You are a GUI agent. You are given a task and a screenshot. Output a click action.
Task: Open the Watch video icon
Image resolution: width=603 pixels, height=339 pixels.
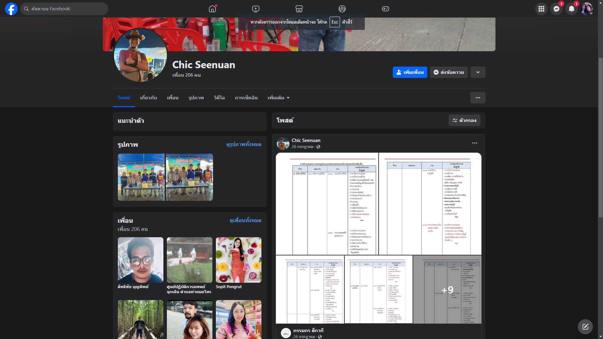pos(256,9)
